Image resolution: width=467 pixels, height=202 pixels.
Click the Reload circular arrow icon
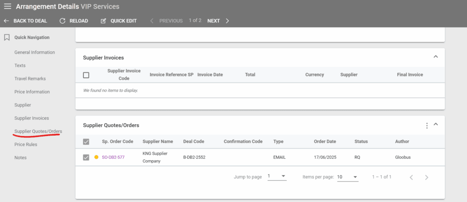coord(62,21)
